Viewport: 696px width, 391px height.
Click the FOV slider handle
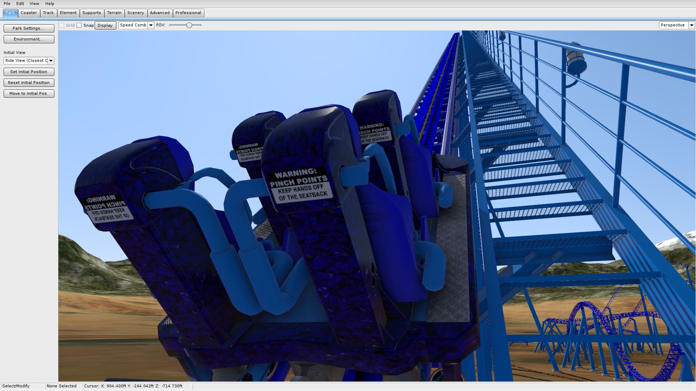tap(189, 25)
